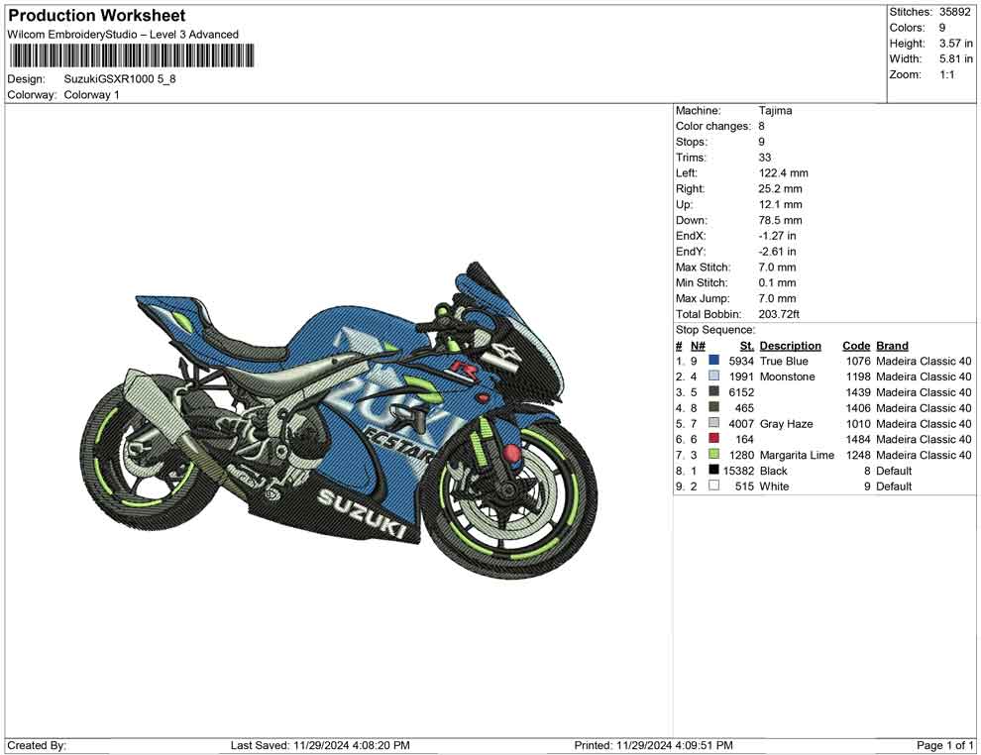Click the 'Wilcom EmbroideryStudio – Level 3 Advanced' text
Viewport: 981px width, 755px height.
point(123,35)
